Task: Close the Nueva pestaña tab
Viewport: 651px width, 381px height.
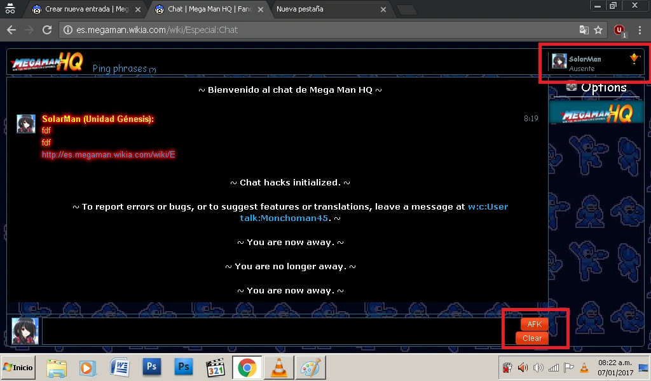Action: click(x=383, y=9)
